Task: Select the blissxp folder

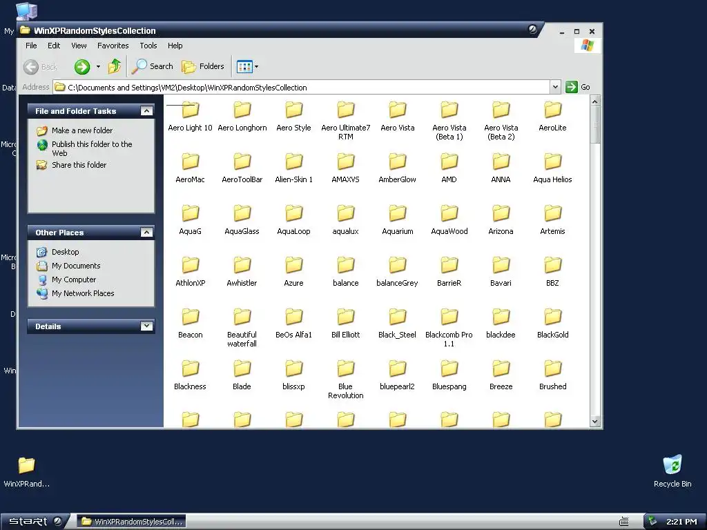Action: click(293, 375)
